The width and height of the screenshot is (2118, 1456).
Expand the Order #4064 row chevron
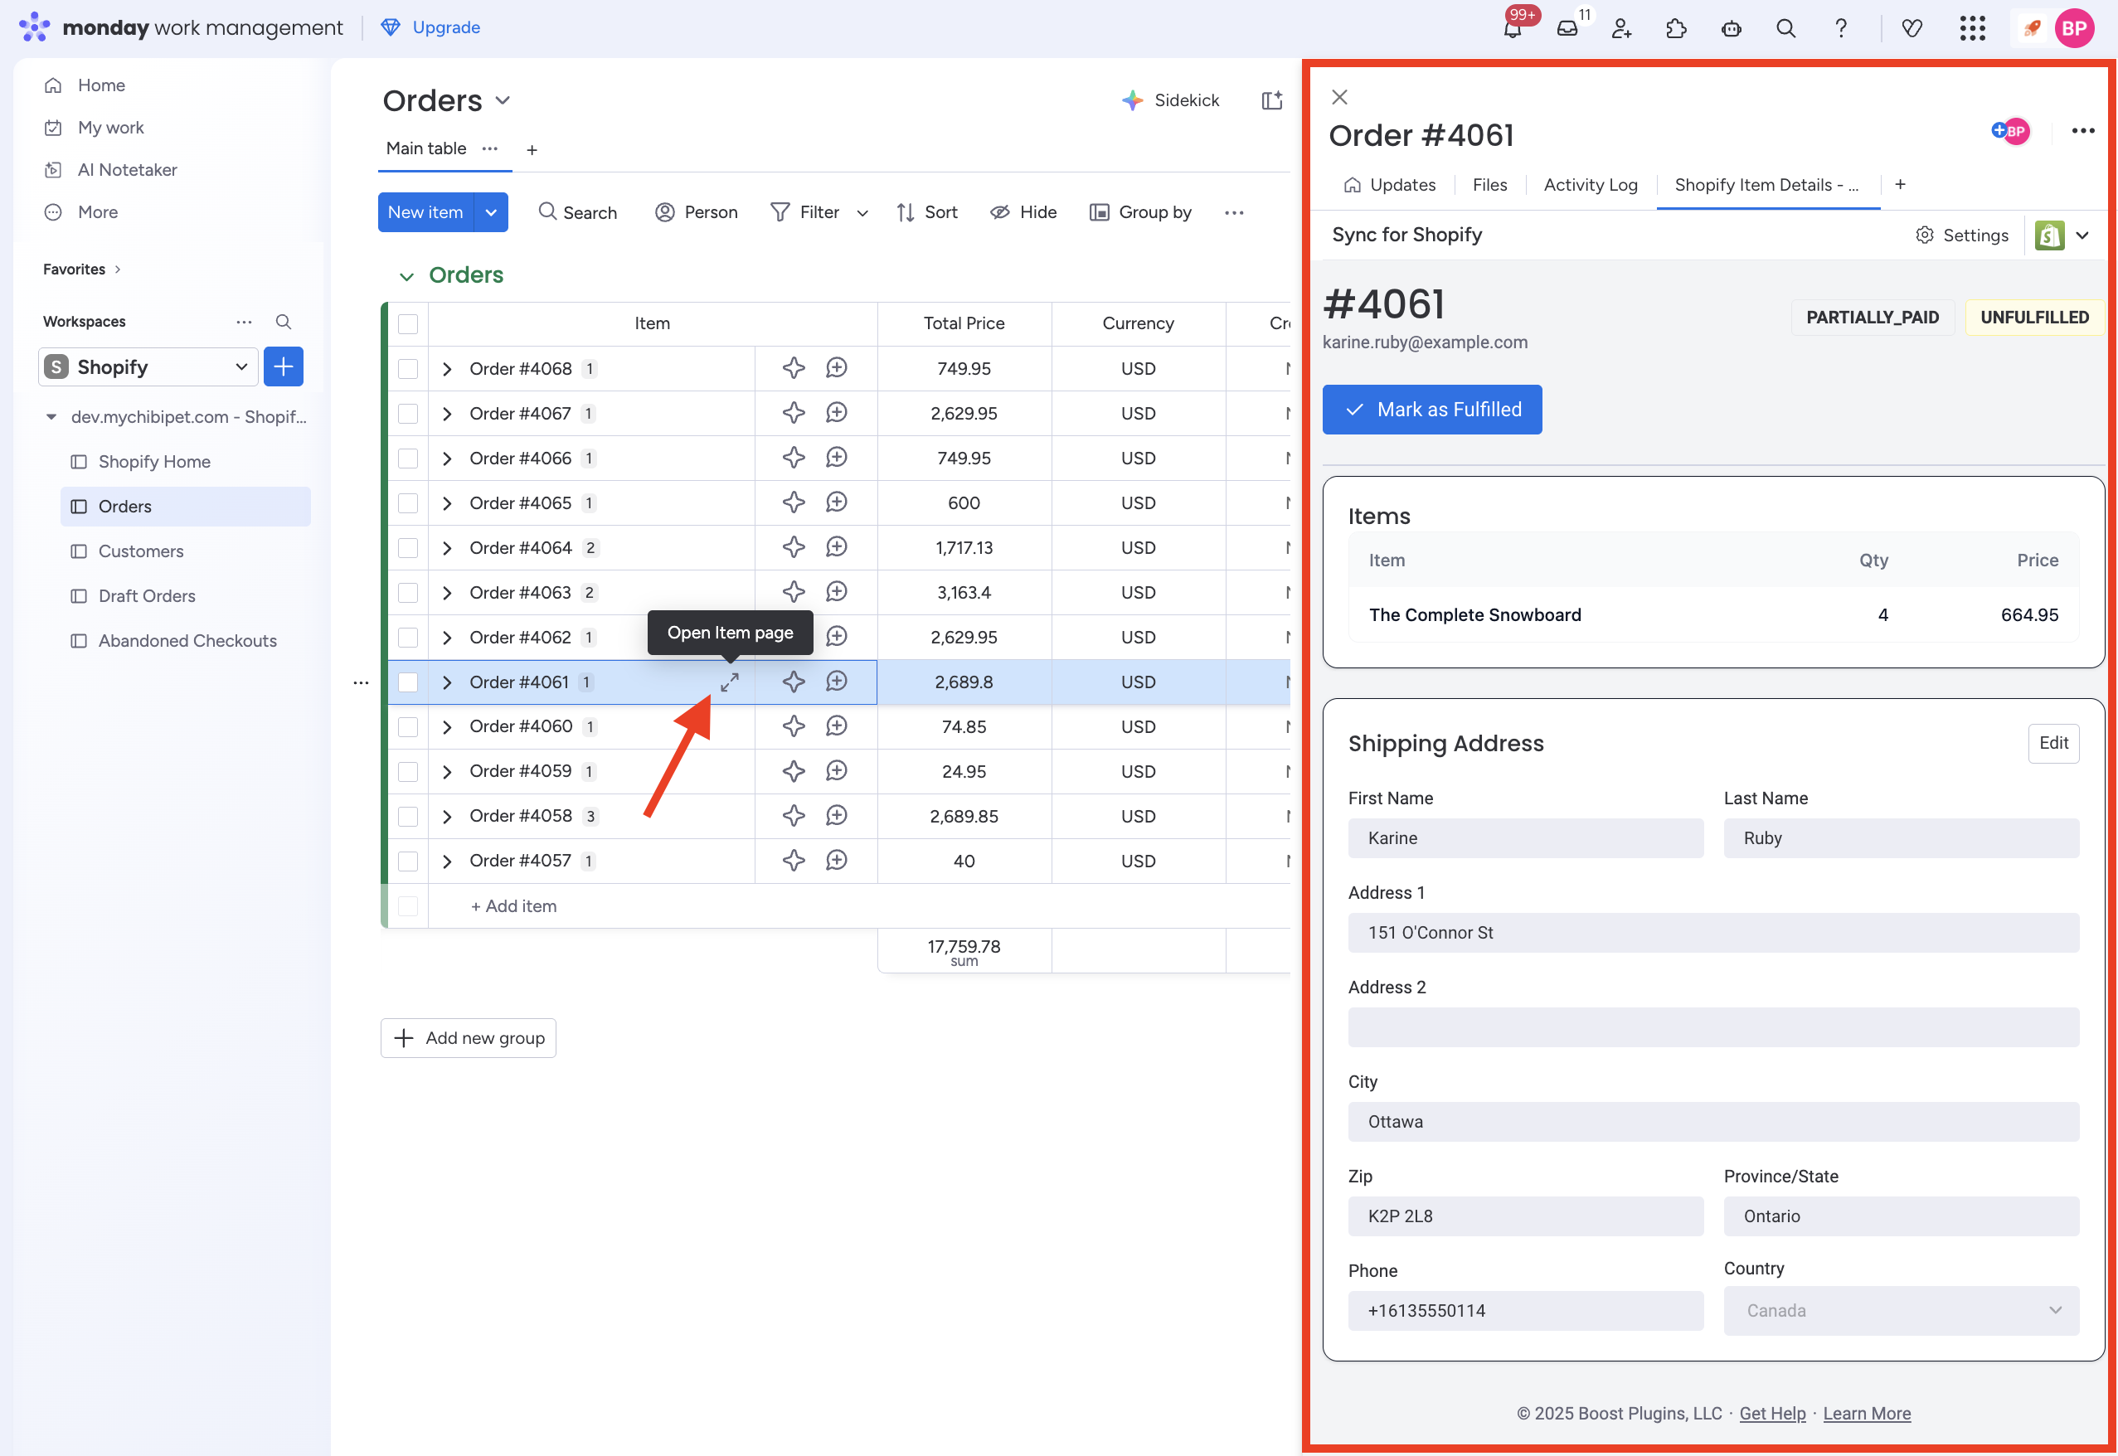click(x=447, y=547)
